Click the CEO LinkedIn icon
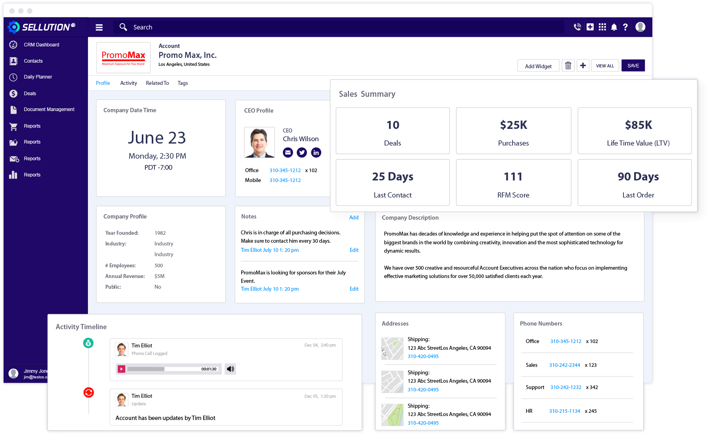 tap(316, 152)
